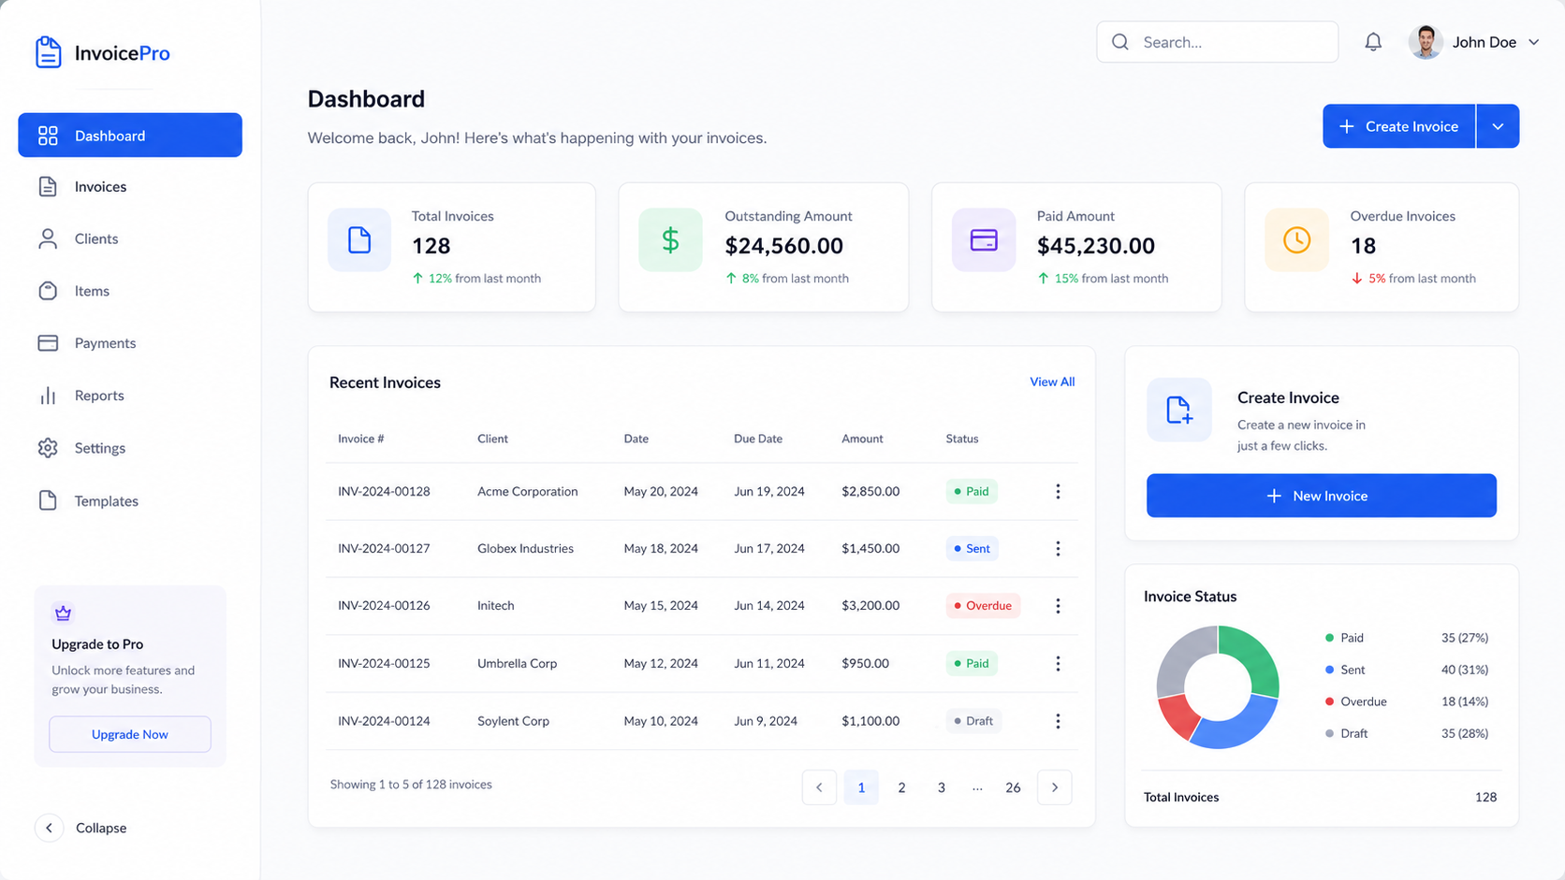The height and width of the screenshot is (880, 1565).
Task: Click the green Paid legend dot
Action: (x=1329, y=638)
